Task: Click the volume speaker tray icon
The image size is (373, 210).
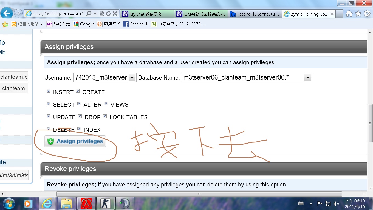Action: (336, 203)
